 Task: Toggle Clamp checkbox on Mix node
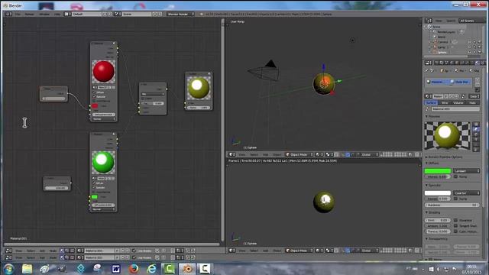[x=143, y=99]
